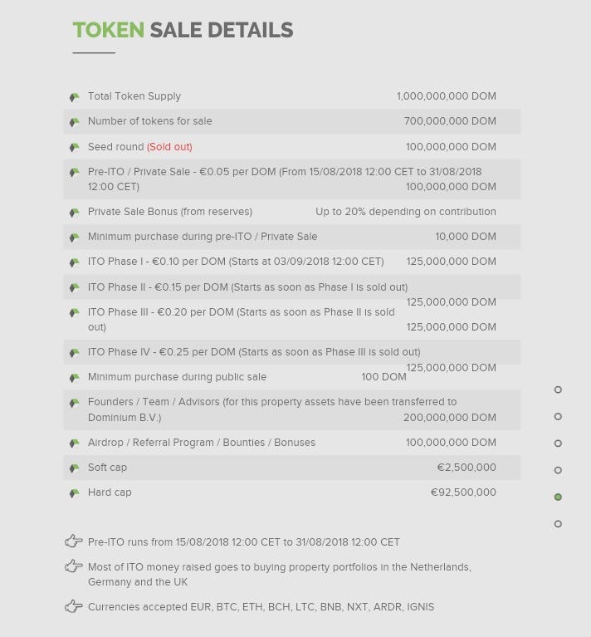591x637 pixels.
Task: Click the leaf icon beside Airdrop / Referral Program
Action: point(74,443)
